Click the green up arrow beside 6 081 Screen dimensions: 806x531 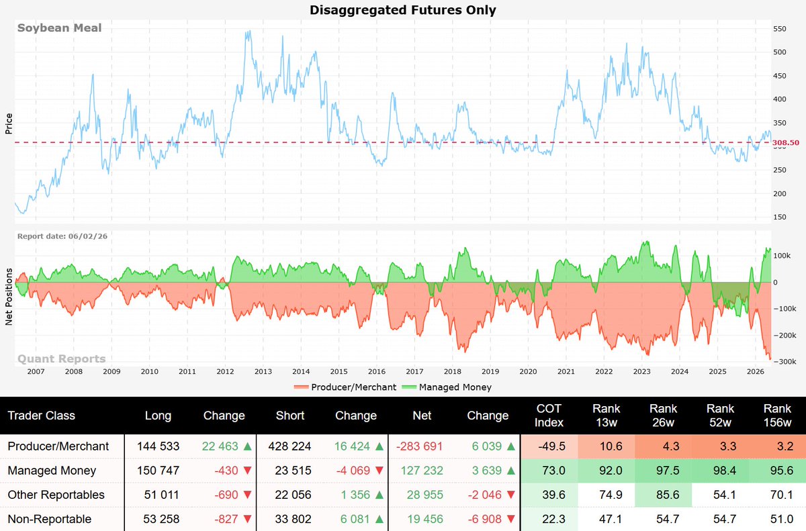378,519
